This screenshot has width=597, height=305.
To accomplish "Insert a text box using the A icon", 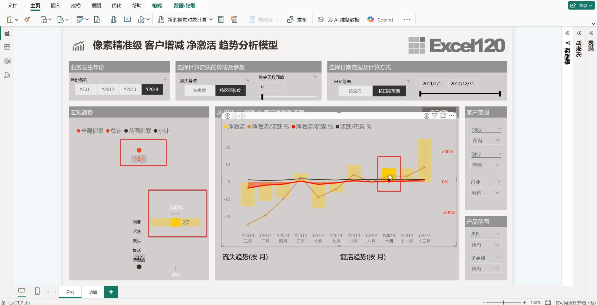I will [127, 19].
